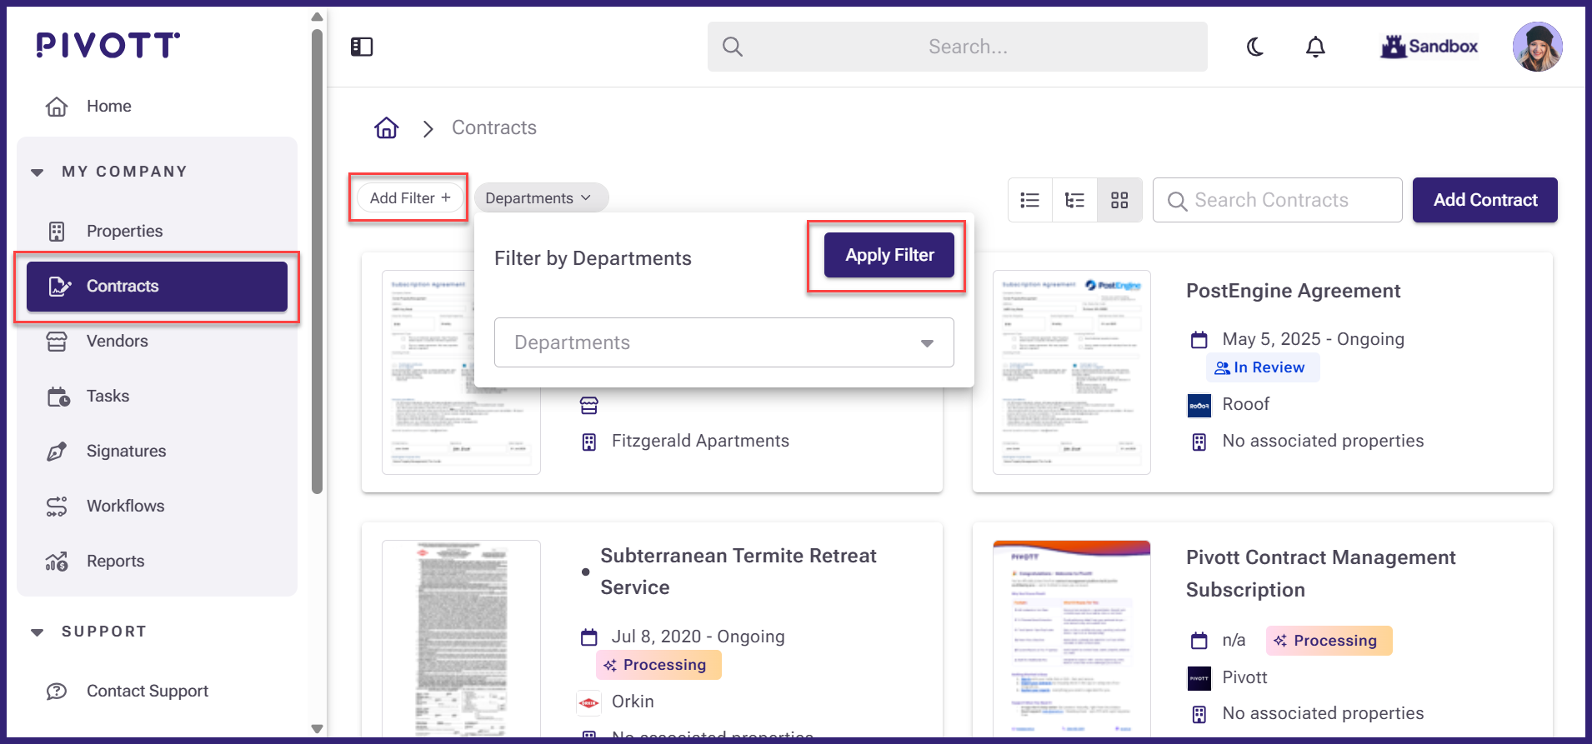Open the user avatar profile menu
The height and width of the screenshot is (744, 1592).
(1537, 47)
